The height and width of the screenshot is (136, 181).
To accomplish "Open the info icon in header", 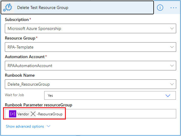I will tap(160, 8).
